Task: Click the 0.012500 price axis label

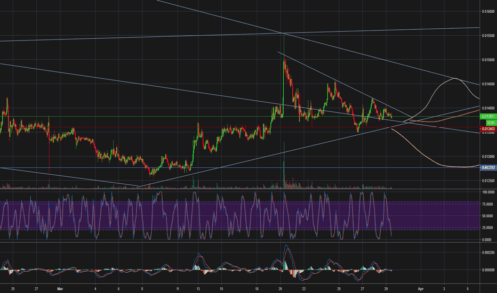Action: pyautogui.click(x=488, y=181)
